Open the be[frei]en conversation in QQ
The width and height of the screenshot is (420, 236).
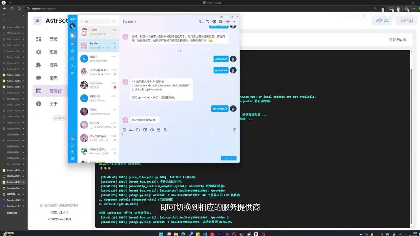tap(98, 85)
